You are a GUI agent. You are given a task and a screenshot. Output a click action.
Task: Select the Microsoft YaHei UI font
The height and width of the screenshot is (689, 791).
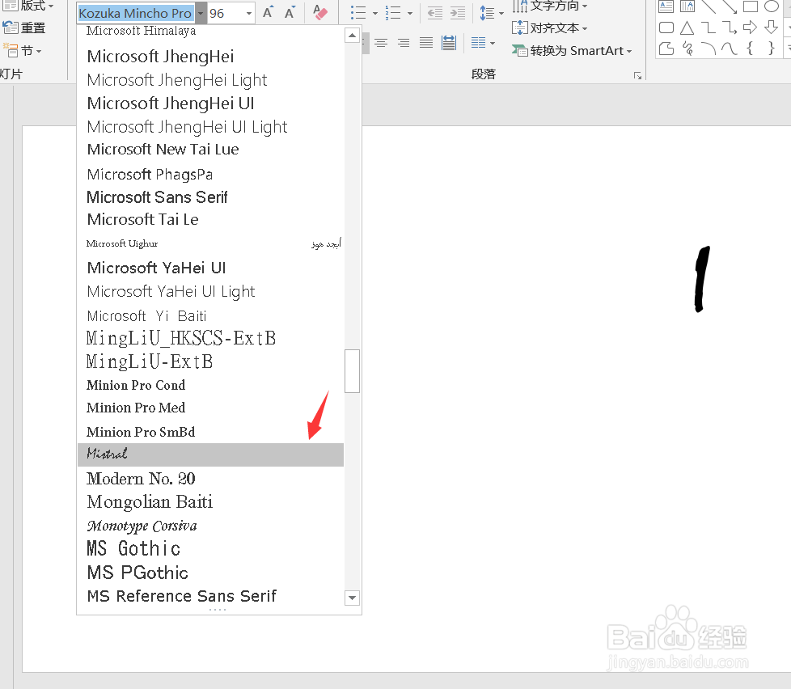point(210,268)
